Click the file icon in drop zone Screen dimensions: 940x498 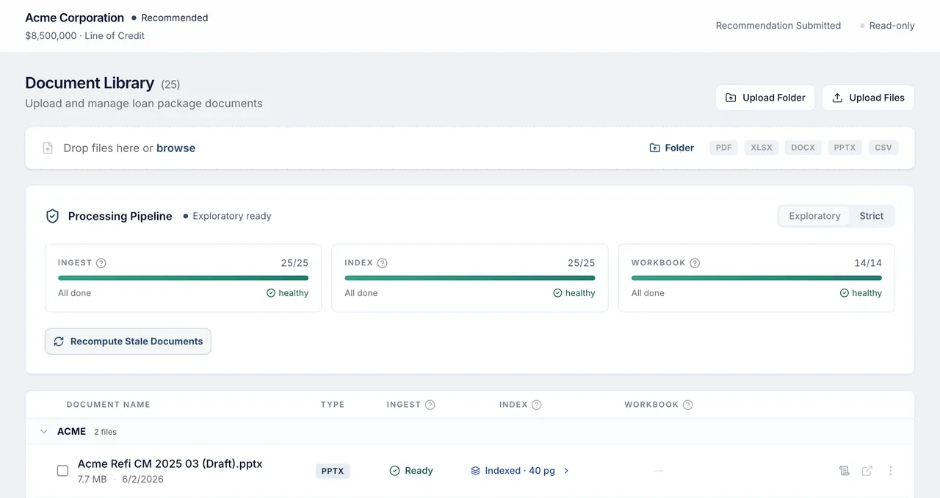point(48,148)
